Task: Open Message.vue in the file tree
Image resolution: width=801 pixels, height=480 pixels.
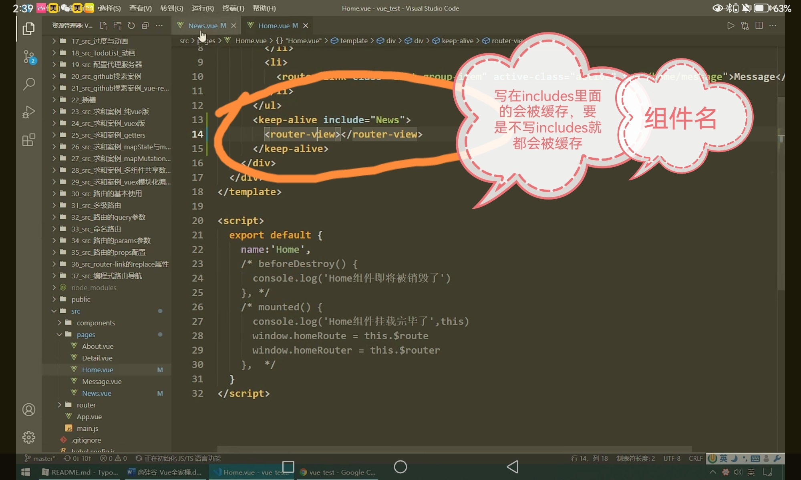Action: click(x=102, y=382)
